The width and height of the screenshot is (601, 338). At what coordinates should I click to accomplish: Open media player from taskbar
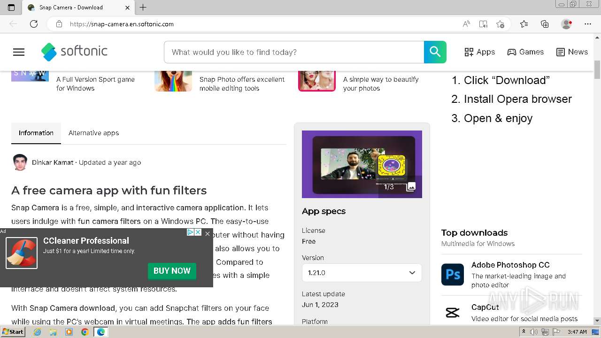(69, 332)
